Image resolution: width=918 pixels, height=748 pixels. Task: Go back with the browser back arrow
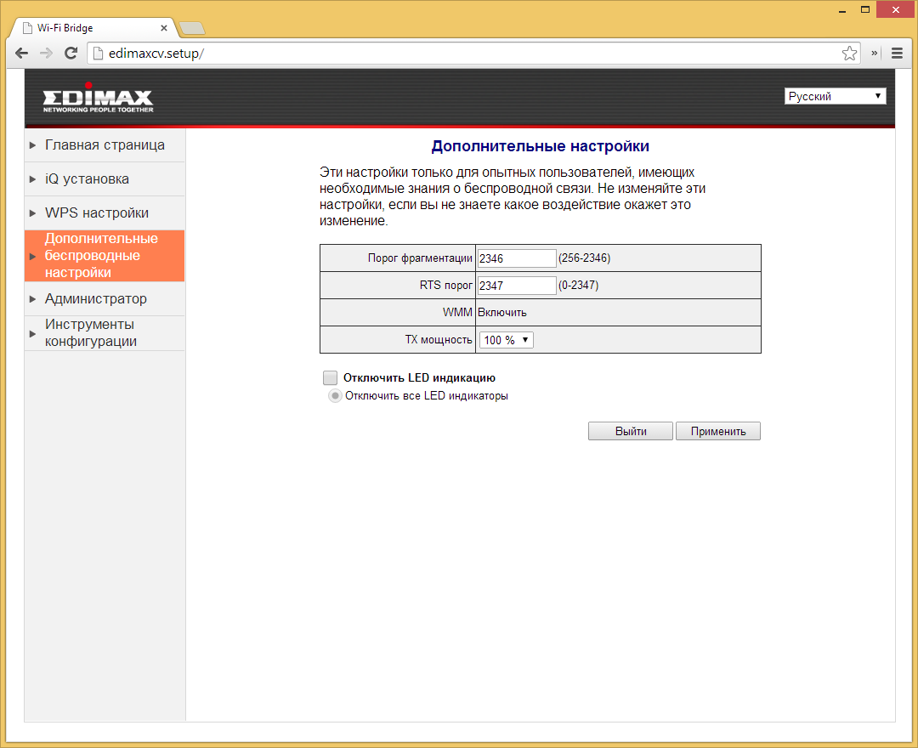pos(21,54)
